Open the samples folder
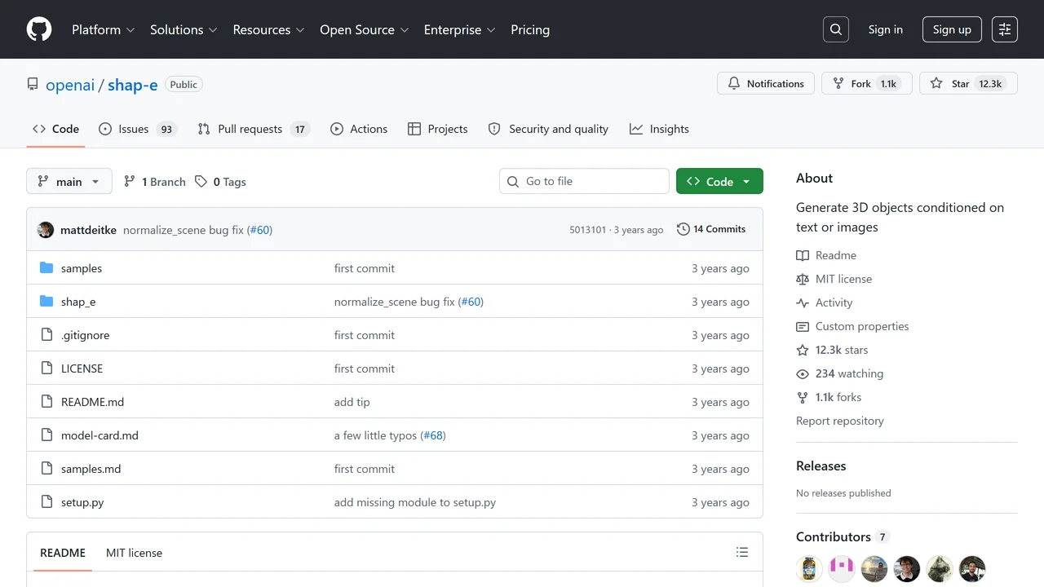 click(x=82, y=268)
